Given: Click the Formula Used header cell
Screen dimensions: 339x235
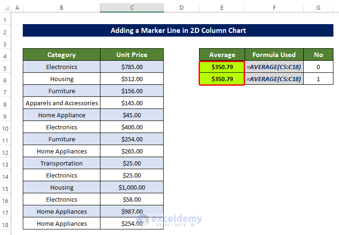Looking at the screenshot, I should click(x=274, y=55).
